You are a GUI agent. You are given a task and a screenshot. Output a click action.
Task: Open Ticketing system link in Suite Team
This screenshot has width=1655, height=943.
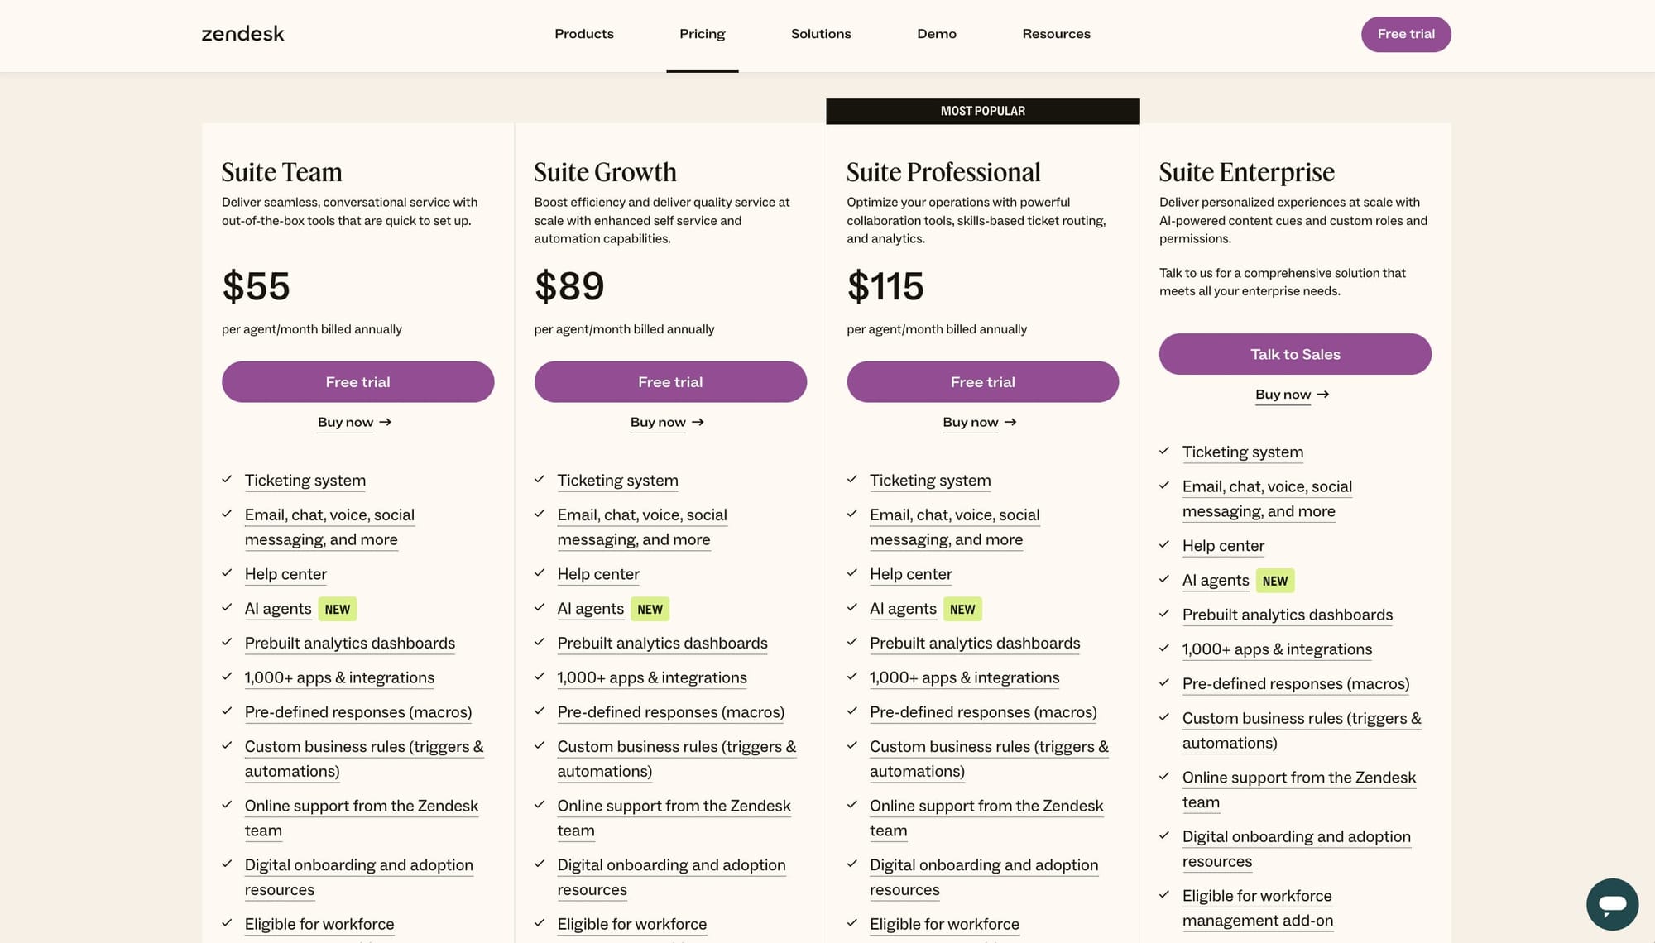tap(305, 481)
